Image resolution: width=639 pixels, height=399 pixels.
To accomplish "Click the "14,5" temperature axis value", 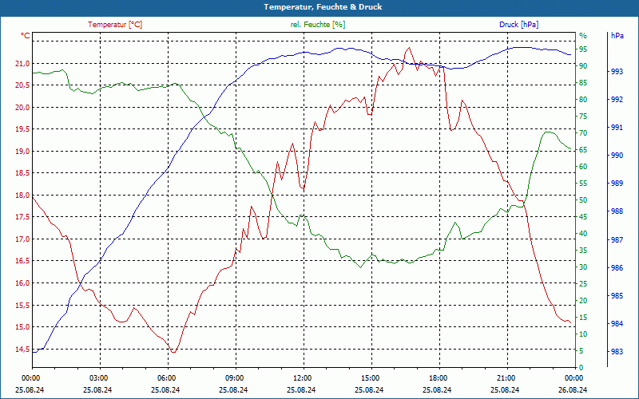I will pyautogui.click(x=23, y=350).
